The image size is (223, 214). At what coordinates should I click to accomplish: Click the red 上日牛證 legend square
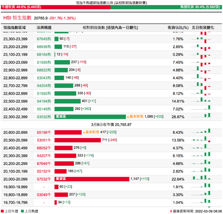click(2, 211)
